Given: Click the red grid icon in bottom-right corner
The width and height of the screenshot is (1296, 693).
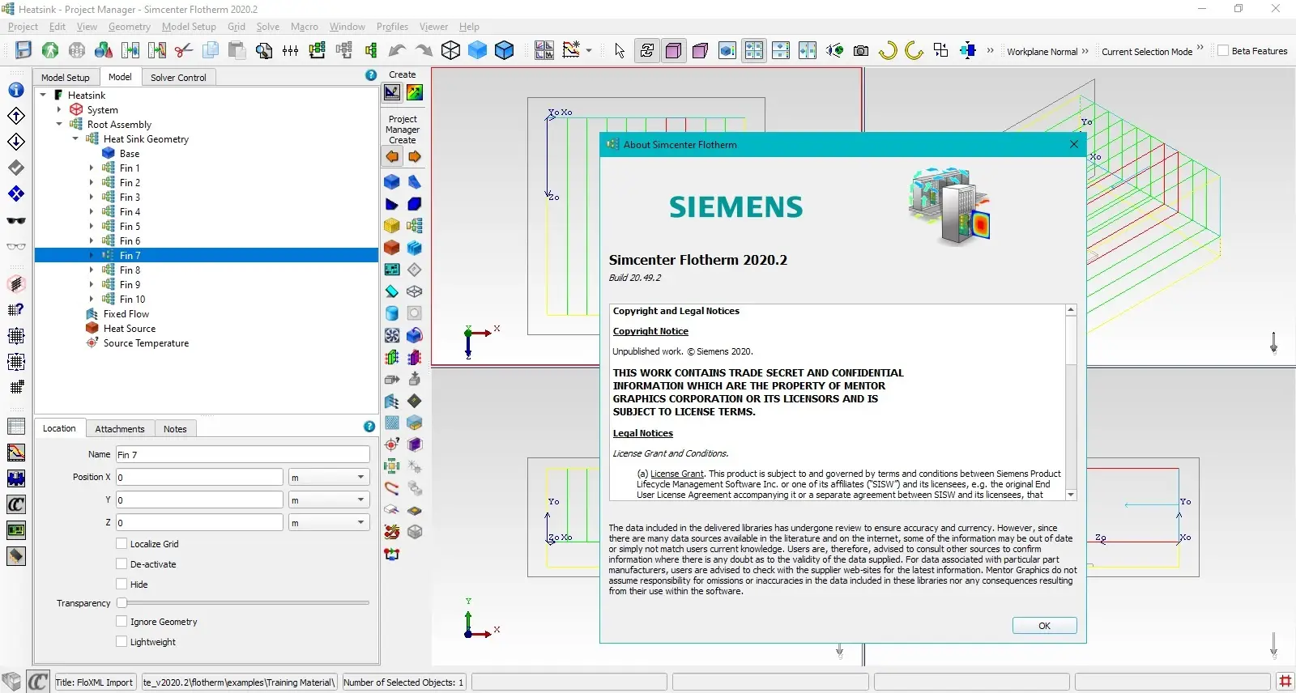Looking at the screenshot, I should click(x=1285, y=682).
